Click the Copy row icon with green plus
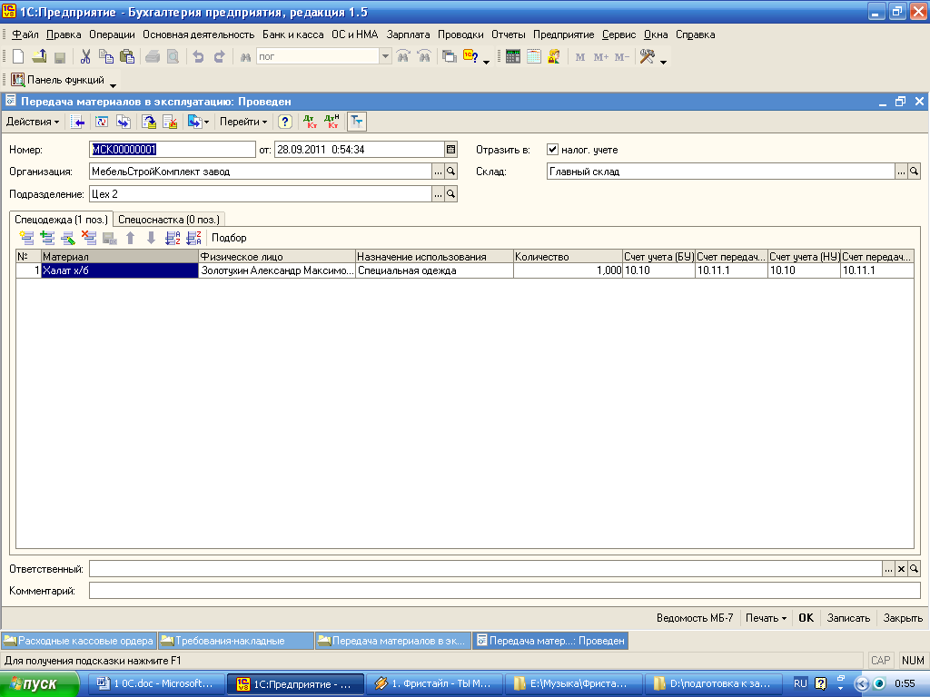The image size is (930, 697). coord(47,239)
